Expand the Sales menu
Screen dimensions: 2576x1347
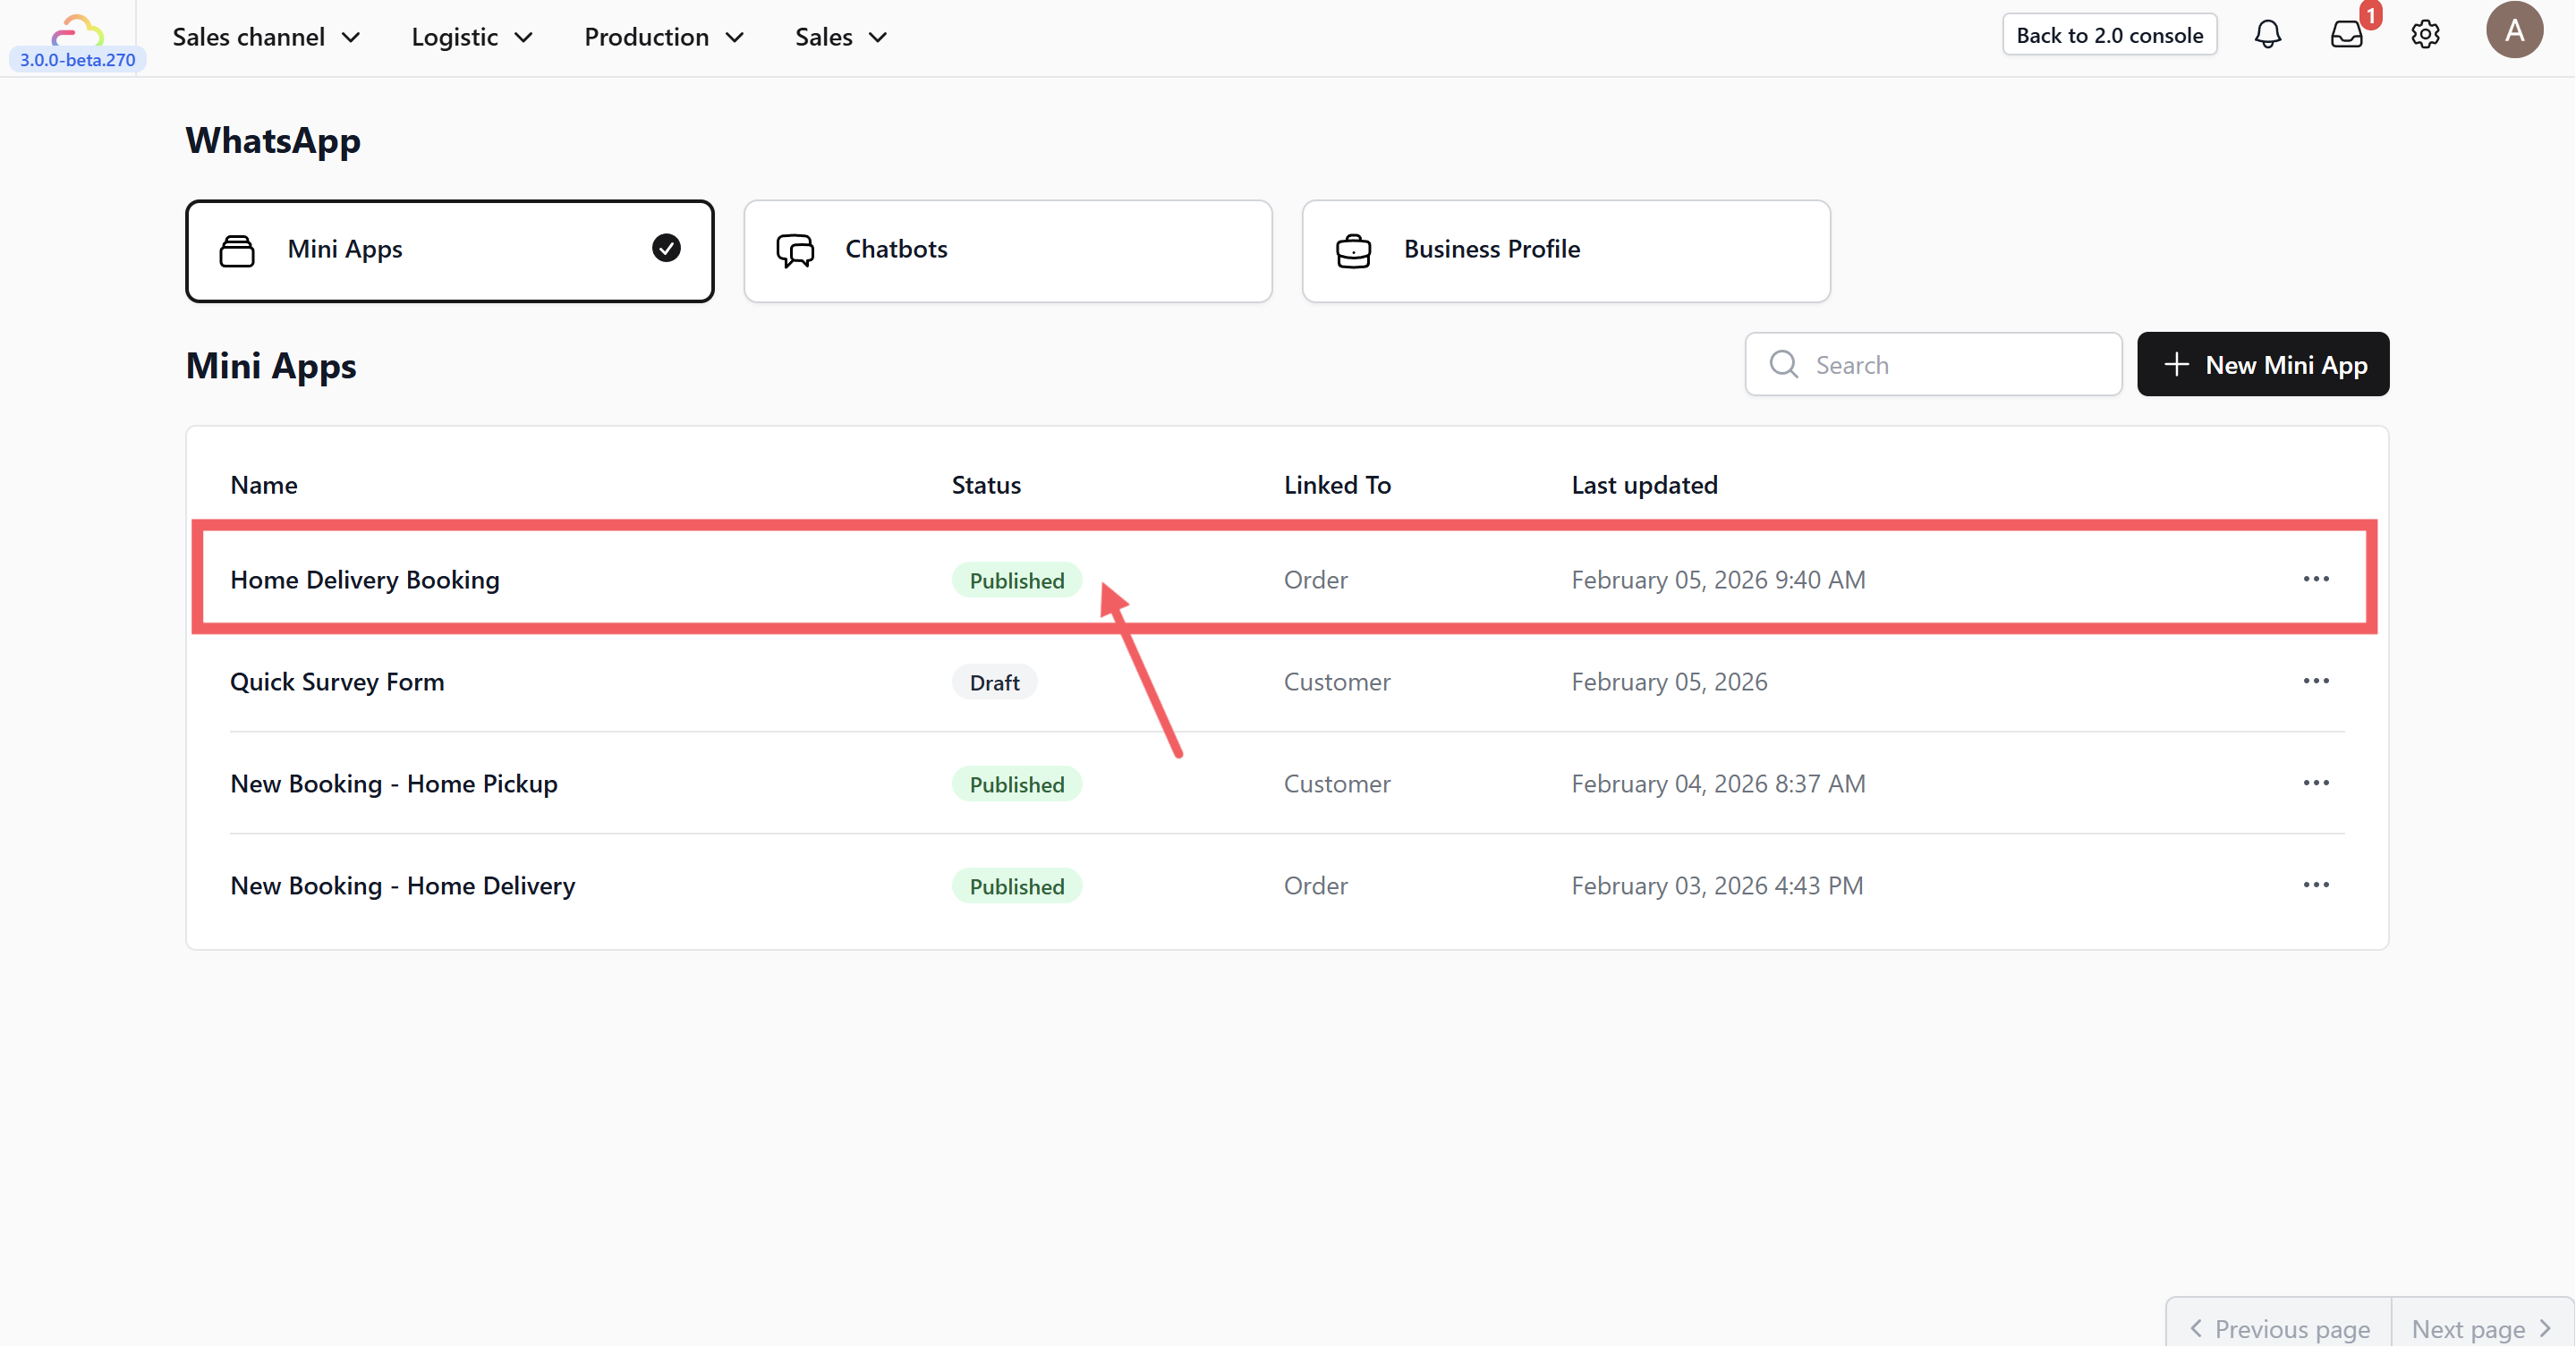coord(841,37)
